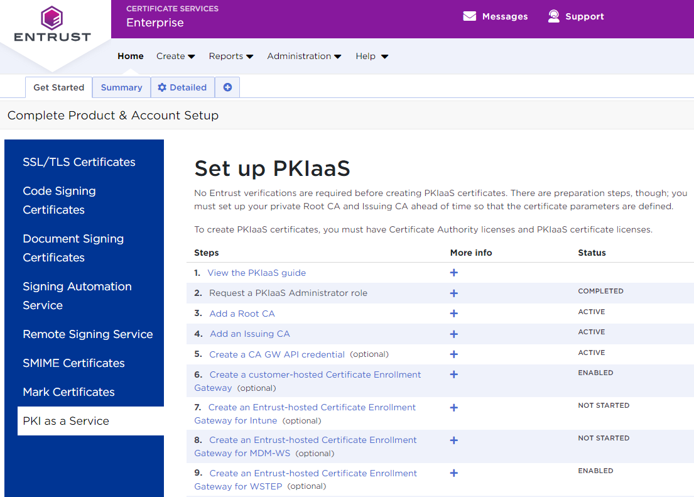Expand more info for Intune Enrollment Gateway step
The image size is (694, 497).
point(453,408)
